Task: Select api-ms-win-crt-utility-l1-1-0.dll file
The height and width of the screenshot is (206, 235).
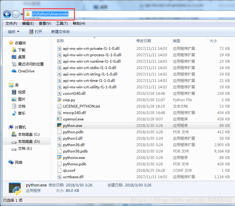Action: (x=87, y=87)
